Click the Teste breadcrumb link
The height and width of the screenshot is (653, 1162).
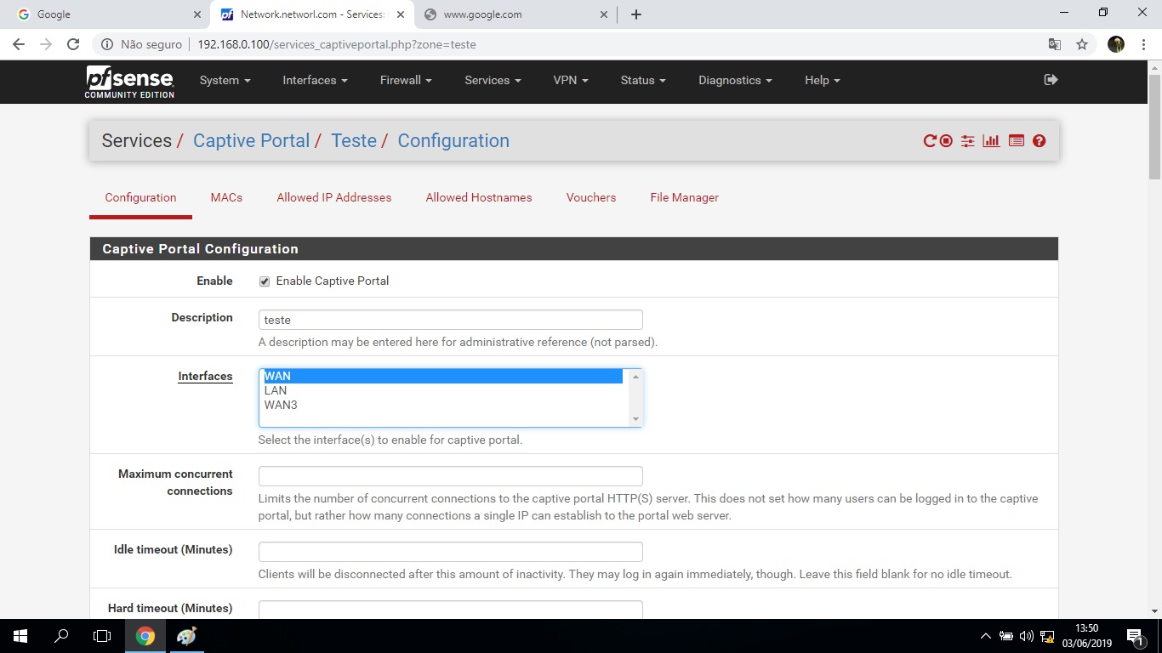pyautogui.click(x=354, y=141)
